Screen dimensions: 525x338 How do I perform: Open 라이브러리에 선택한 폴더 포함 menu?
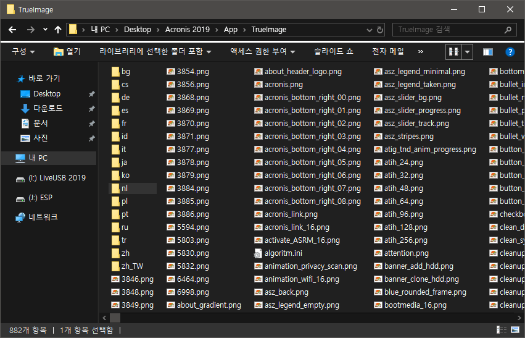coord(155,52)
